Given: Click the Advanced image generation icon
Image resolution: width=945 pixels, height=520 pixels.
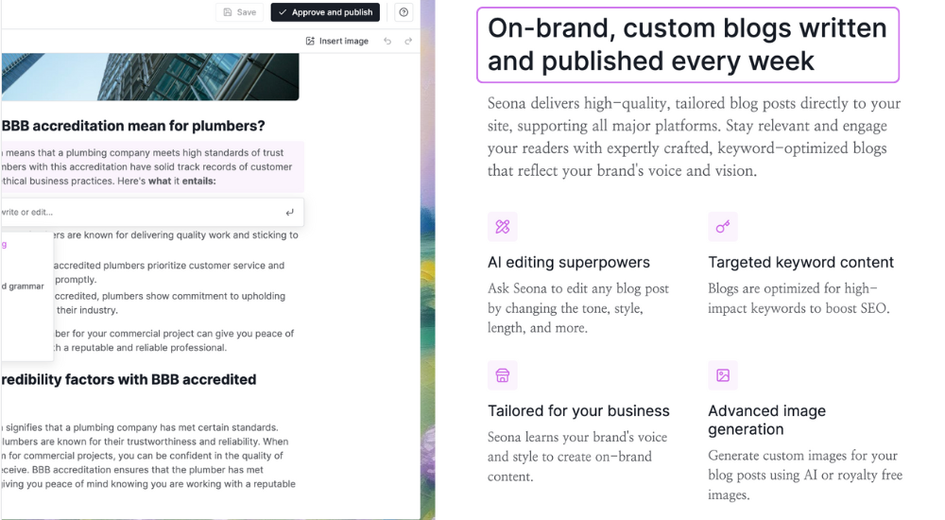Looking at the screenshot, I should tap(723, 375).
